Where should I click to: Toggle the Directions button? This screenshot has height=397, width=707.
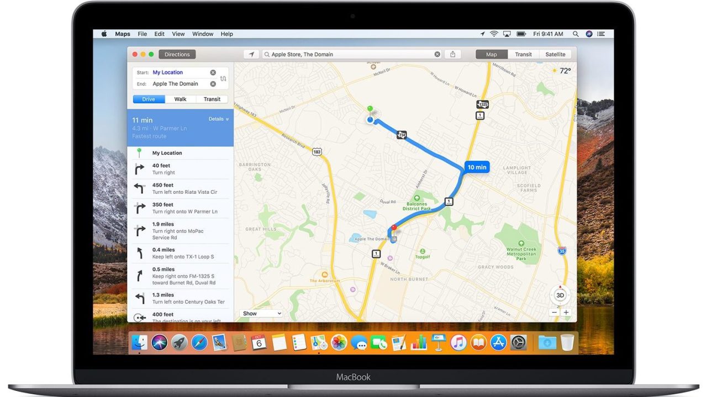pos(177,55)
